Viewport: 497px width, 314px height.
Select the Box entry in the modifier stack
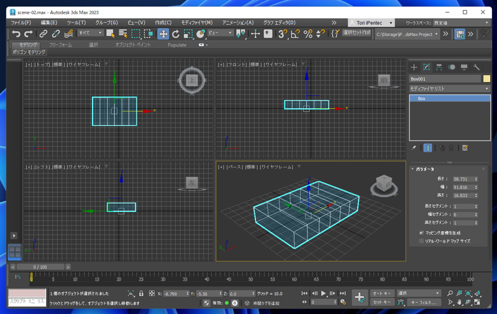point(450,99)
